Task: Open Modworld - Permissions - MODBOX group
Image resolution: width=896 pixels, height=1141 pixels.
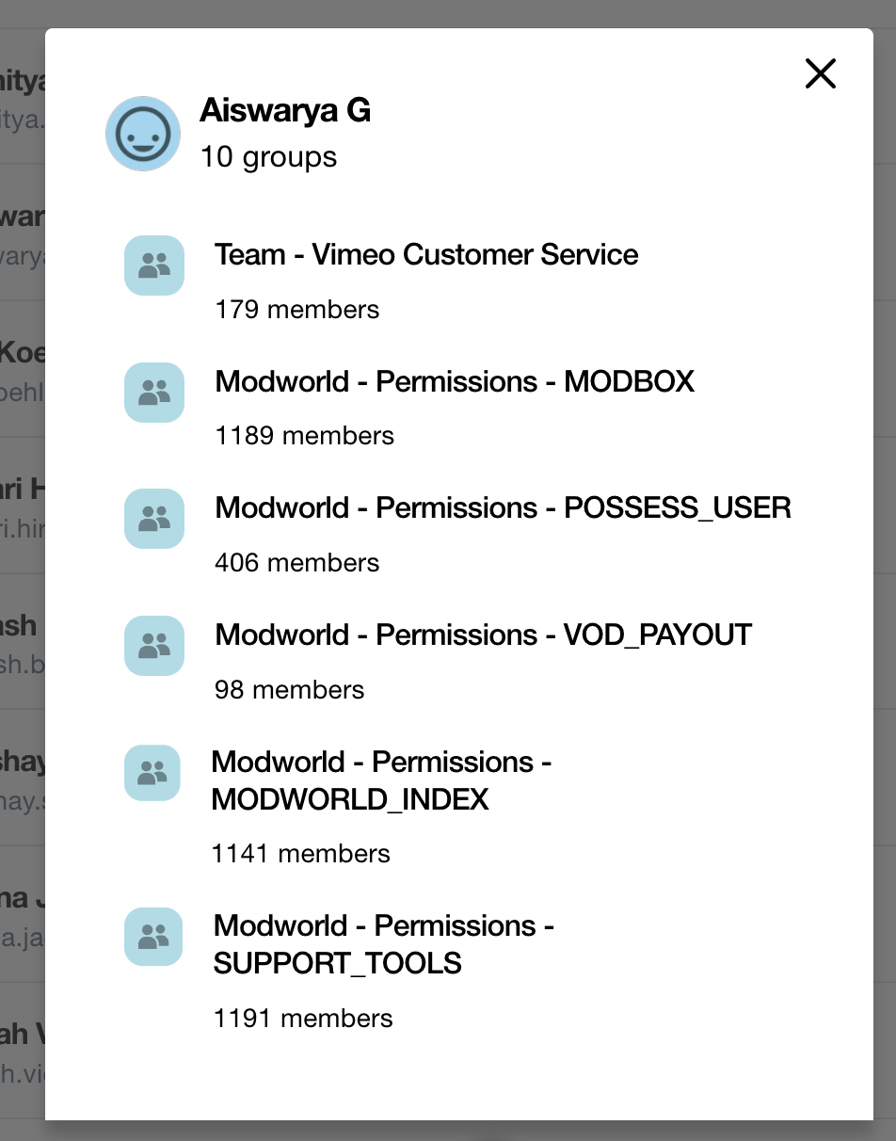Action: [x=455, y=381]
